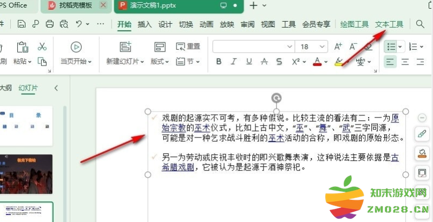Click the clear formatting eraser icon
433x222 pixels.
(369, 47)
